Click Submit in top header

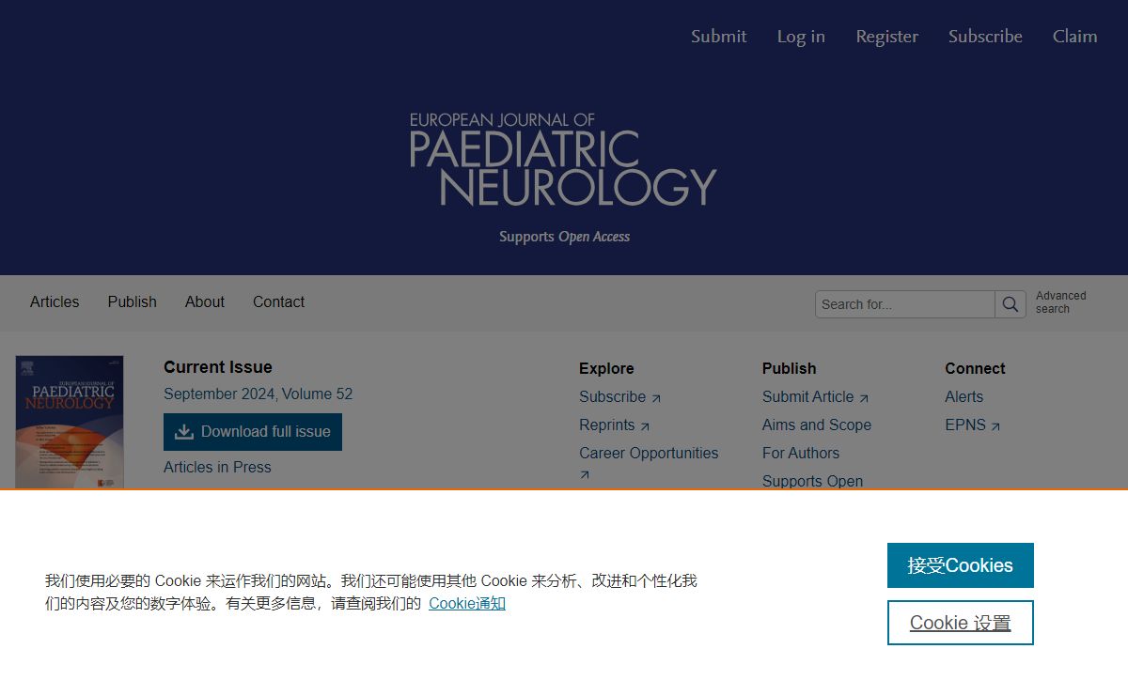[718, 37]
